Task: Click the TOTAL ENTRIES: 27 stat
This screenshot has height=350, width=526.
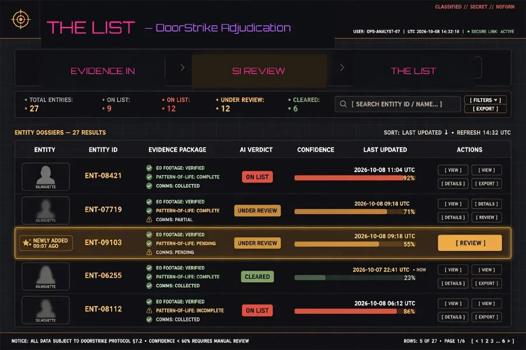Action: click(49, 104)
